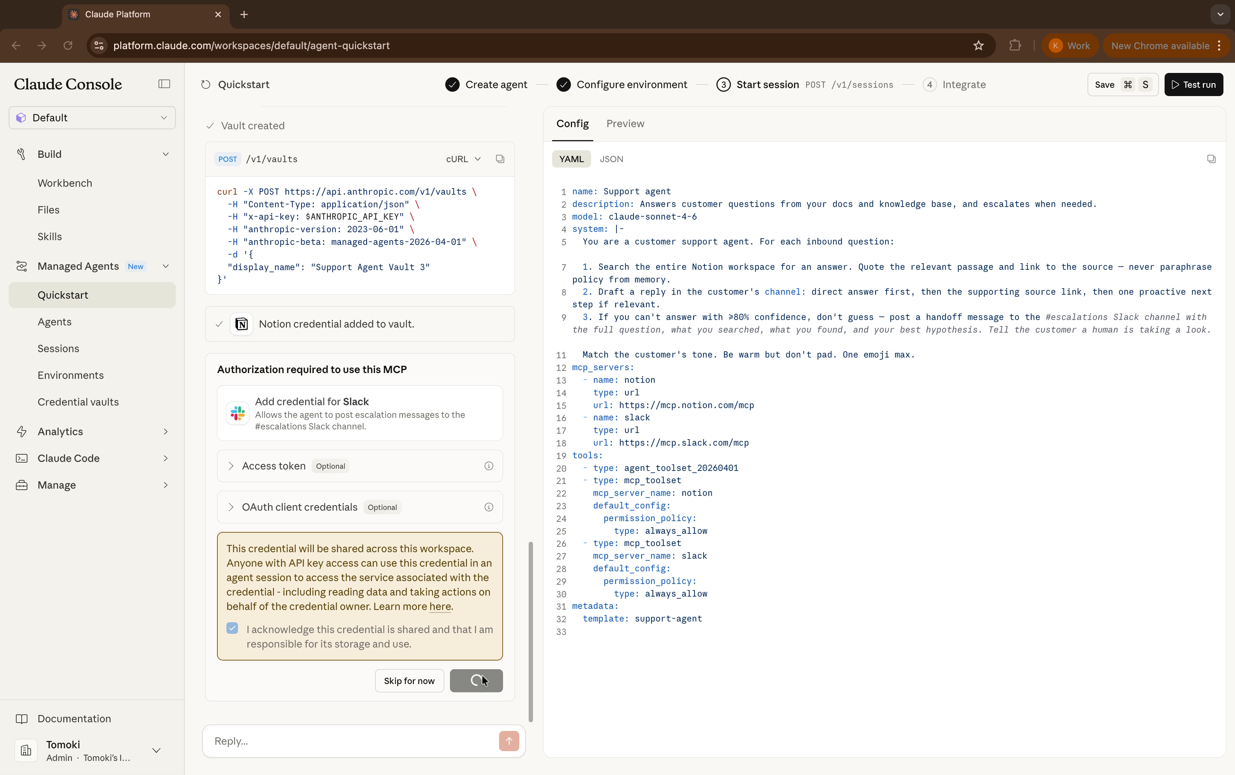Screen dimensions: 1235x775
Task: Open the Agents page
Action: pyautogui.click(x=54, y=322)
